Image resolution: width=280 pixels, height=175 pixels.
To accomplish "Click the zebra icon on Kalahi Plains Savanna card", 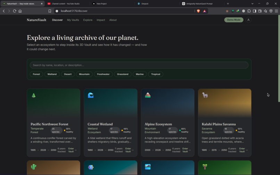I will click(205, 95).
